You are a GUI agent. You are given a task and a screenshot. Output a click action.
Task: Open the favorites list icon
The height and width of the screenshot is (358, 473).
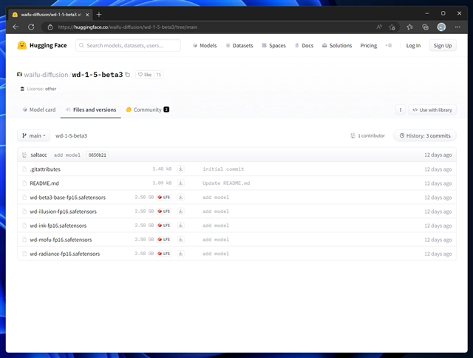409,27
